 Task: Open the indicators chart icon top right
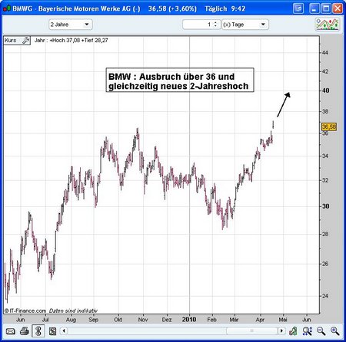click(x=328, y=25)
